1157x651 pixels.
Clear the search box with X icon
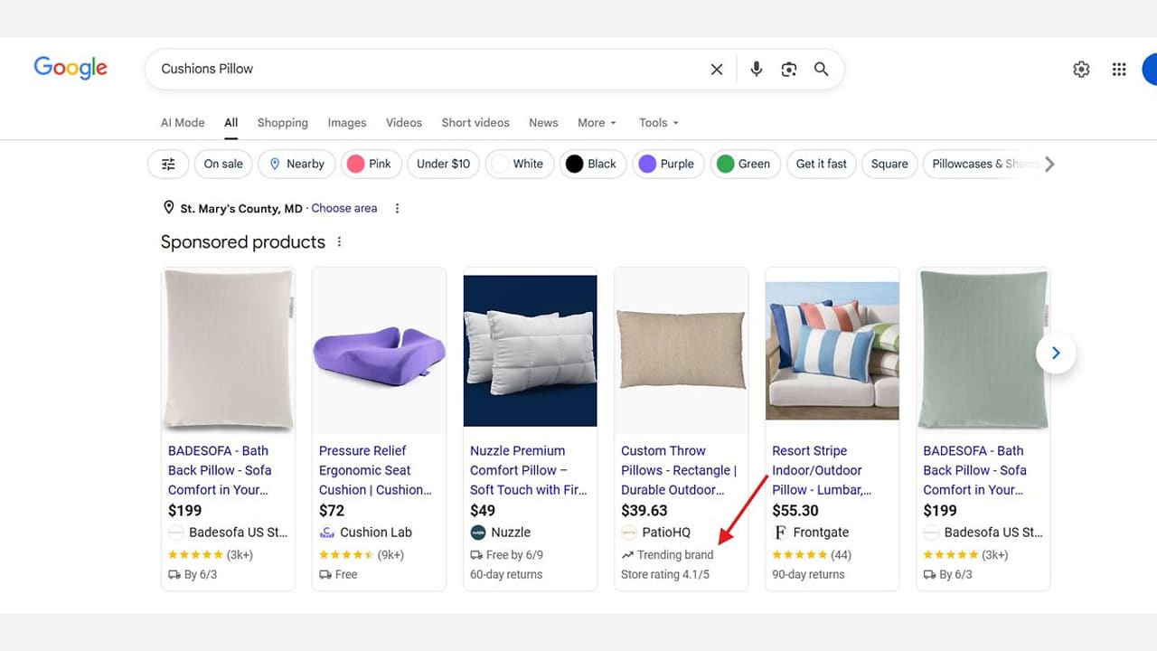pyautogui.click(x=717, y=69)
